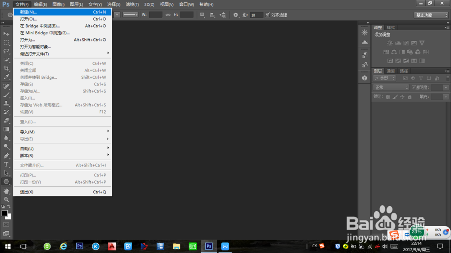
Task: Toggle lock all padlock icon
Action: coord(410,97)
